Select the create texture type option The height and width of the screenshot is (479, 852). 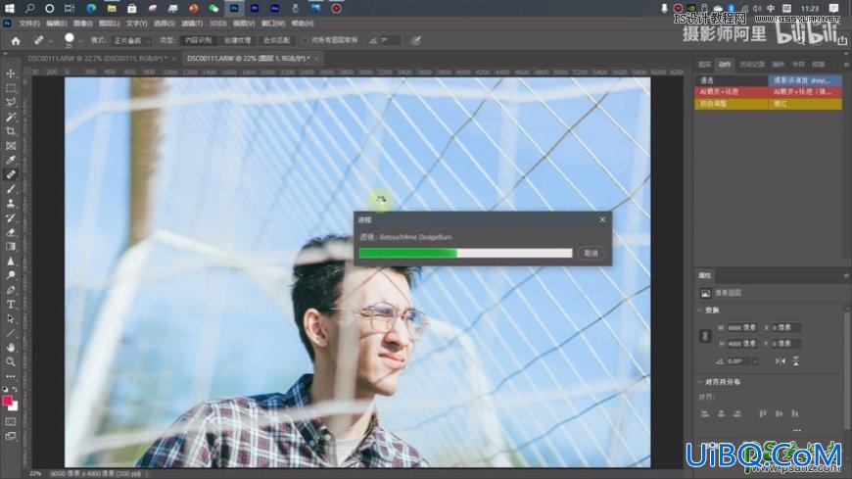238,40
